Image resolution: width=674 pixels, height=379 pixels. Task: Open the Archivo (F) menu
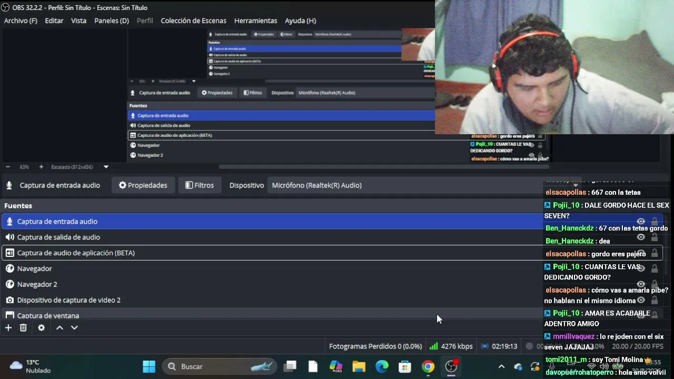point(21,21)
